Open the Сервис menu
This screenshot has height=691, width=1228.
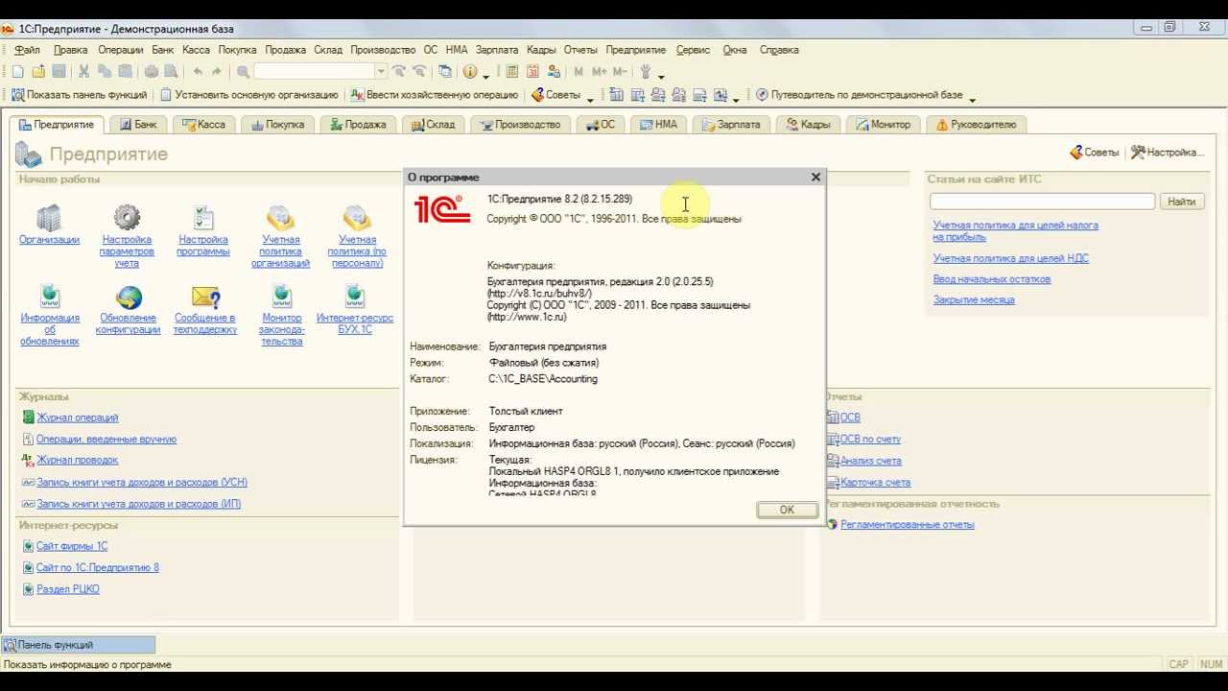pos(693,50)
